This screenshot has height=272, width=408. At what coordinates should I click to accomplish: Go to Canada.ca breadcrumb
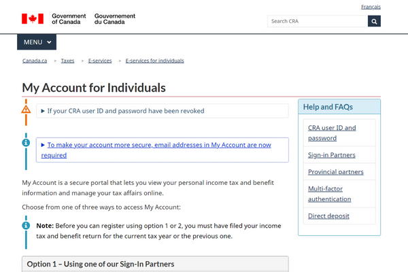[35, 61]
